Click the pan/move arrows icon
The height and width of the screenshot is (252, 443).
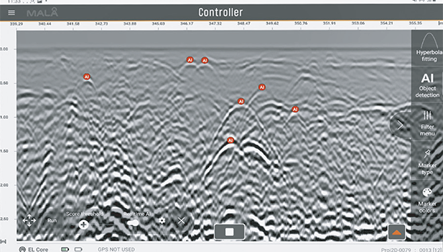29,220
